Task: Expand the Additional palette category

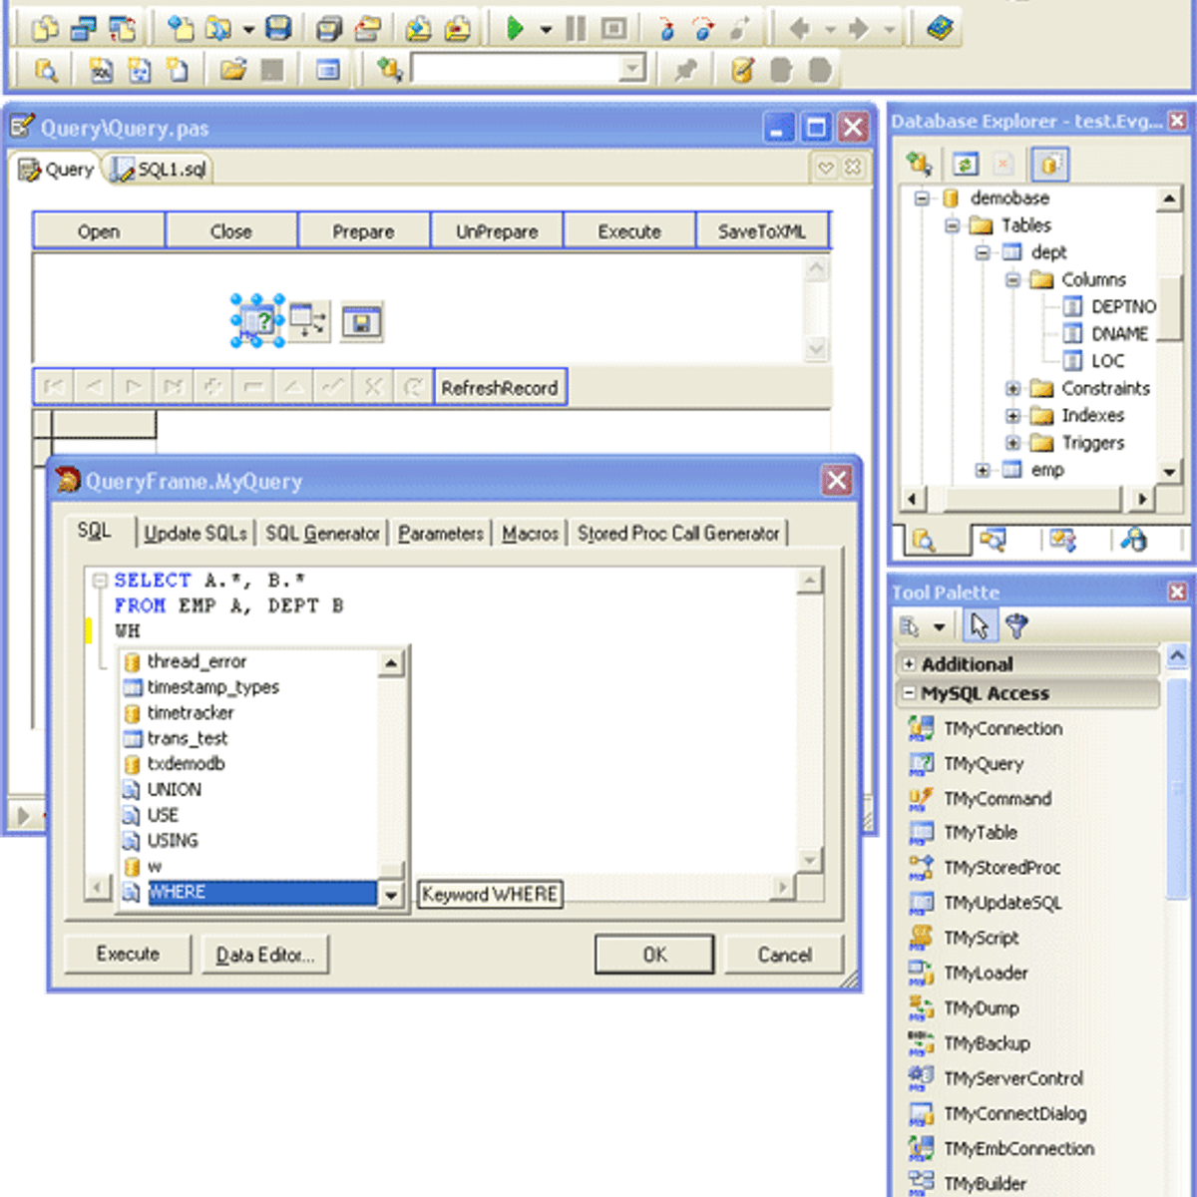Action: click(909, 664)
